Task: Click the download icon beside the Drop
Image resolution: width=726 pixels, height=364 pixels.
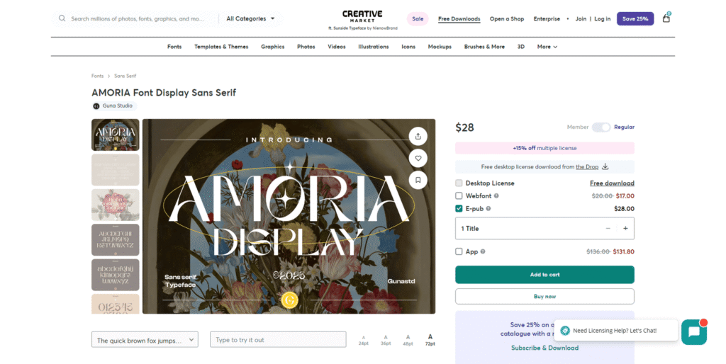Action: coord(605,166)
